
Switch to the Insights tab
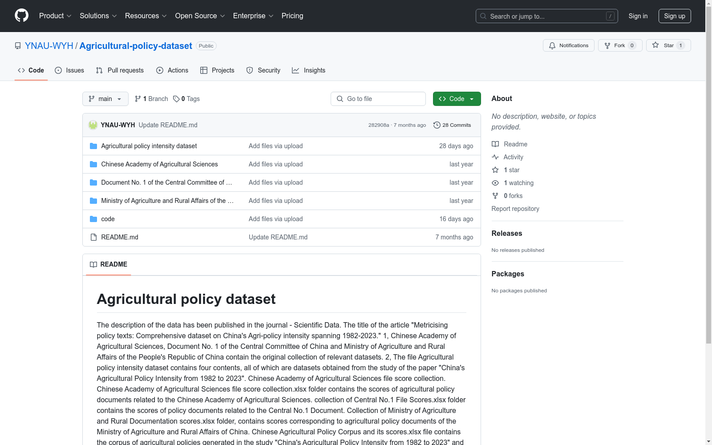click(x=309, y=70)
